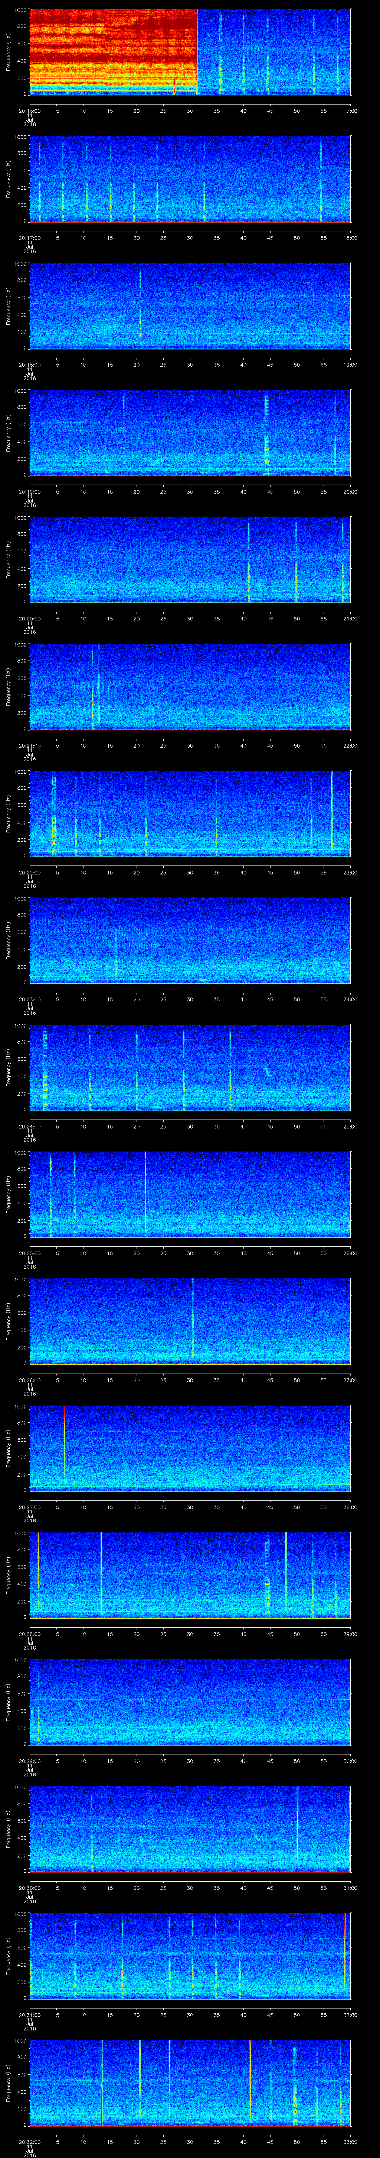
Task: Click the 20:26:00 start time label
Action: 29,1380
